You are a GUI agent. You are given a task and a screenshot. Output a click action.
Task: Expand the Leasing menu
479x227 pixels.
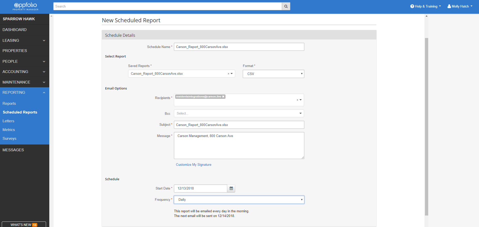[25, 40]
